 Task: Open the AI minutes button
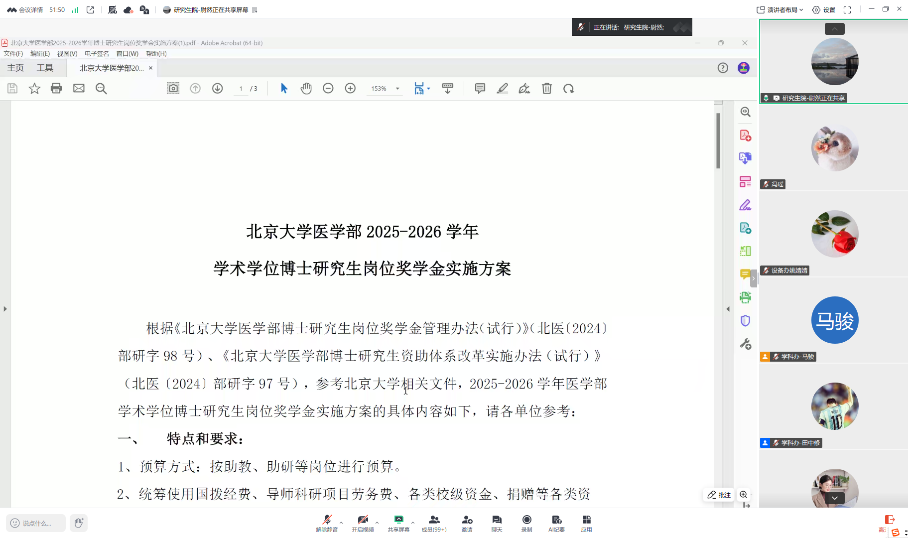[556, 523]
